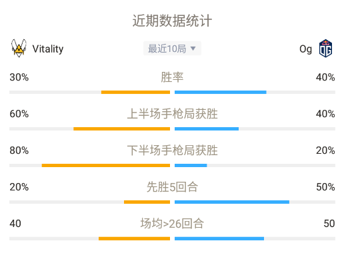Click the 上半场手枪局获胜 label

pos(172,114)
